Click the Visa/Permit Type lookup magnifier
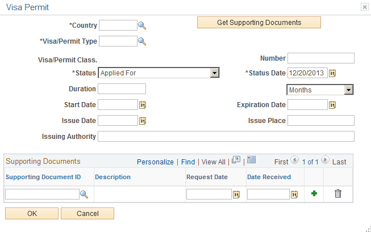This screenshot has height=233, width=371. coord(143,41)
